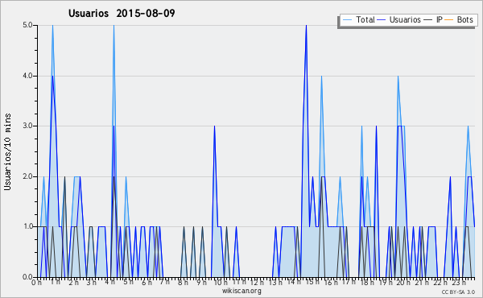
Task: Click the '19 h' x-axis label
Action: click(386, 283)
